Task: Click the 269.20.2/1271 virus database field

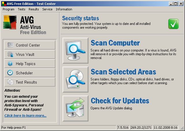Action: [141, 128]
